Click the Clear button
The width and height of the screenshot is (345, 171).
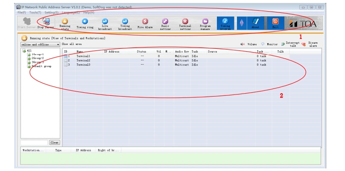55,142
